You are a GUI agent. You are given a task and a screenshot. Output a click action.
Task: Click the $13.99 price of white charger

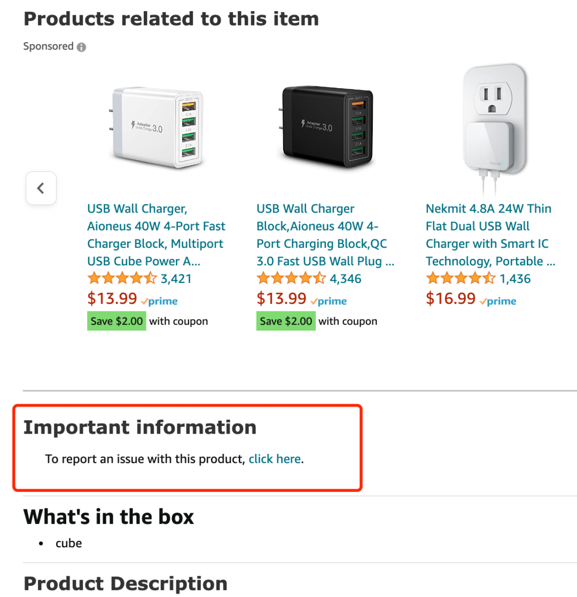[x=112, y=298]
